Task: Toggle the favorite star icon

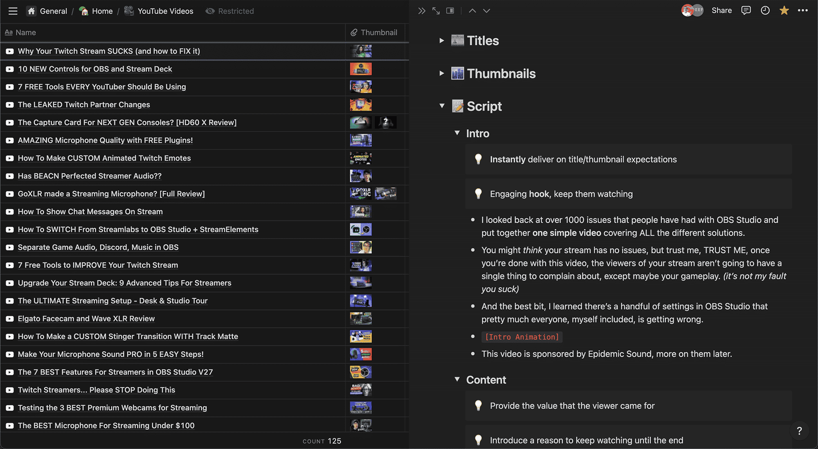Action: [784, 11]
